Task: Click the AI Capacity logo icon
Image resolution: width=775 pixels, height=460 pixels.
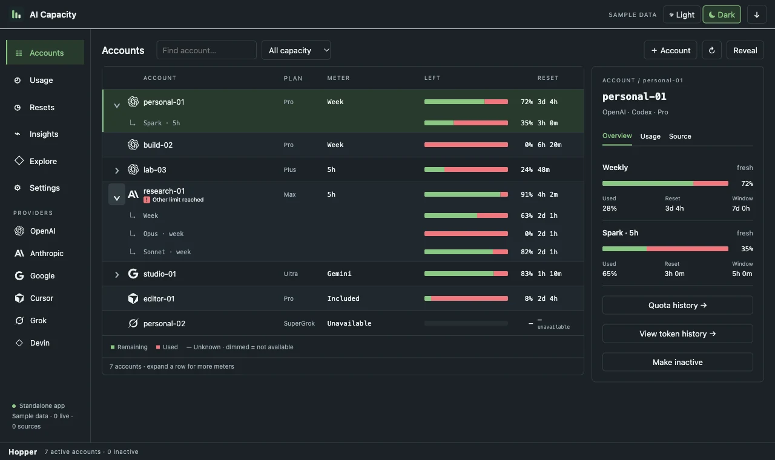Action: [16, 14]
